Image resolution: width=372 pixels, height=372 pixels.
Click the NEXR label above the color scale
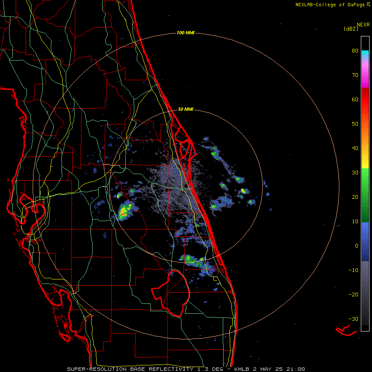(363, 25)
